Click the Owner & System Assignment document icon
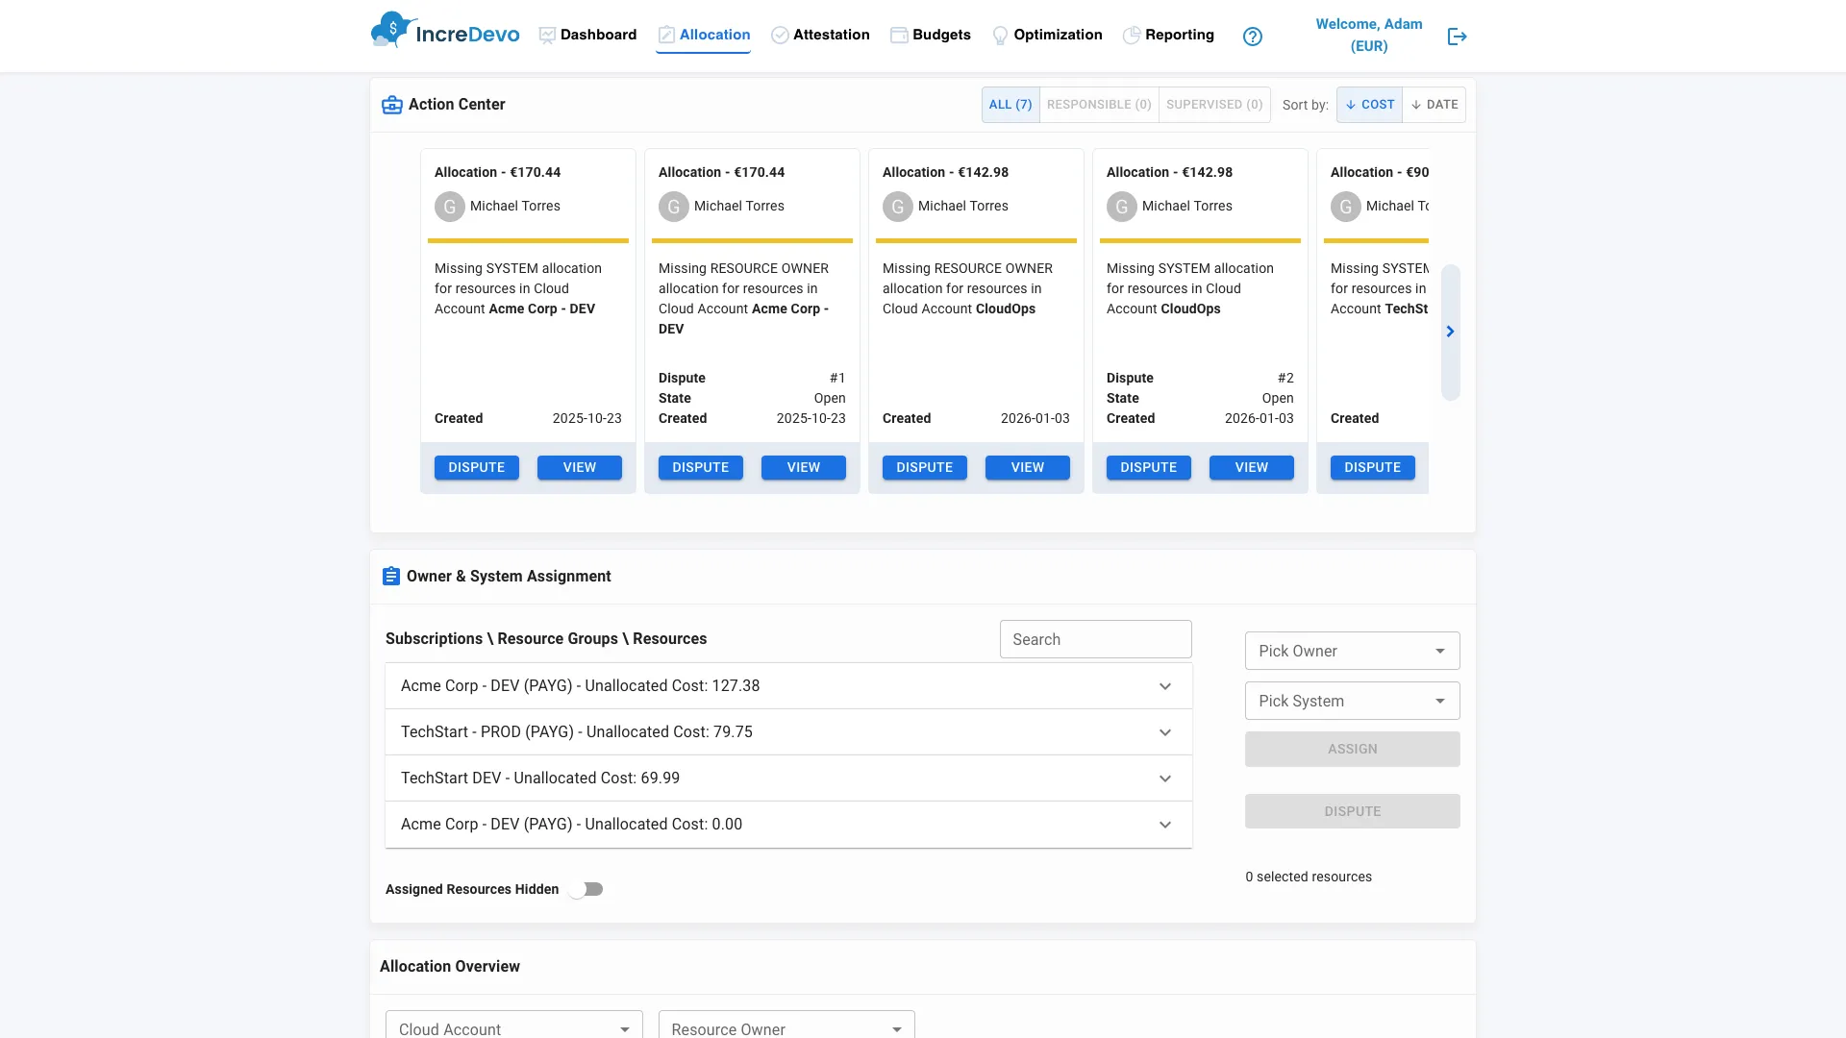1846x1038 pixels. (390, 576)
